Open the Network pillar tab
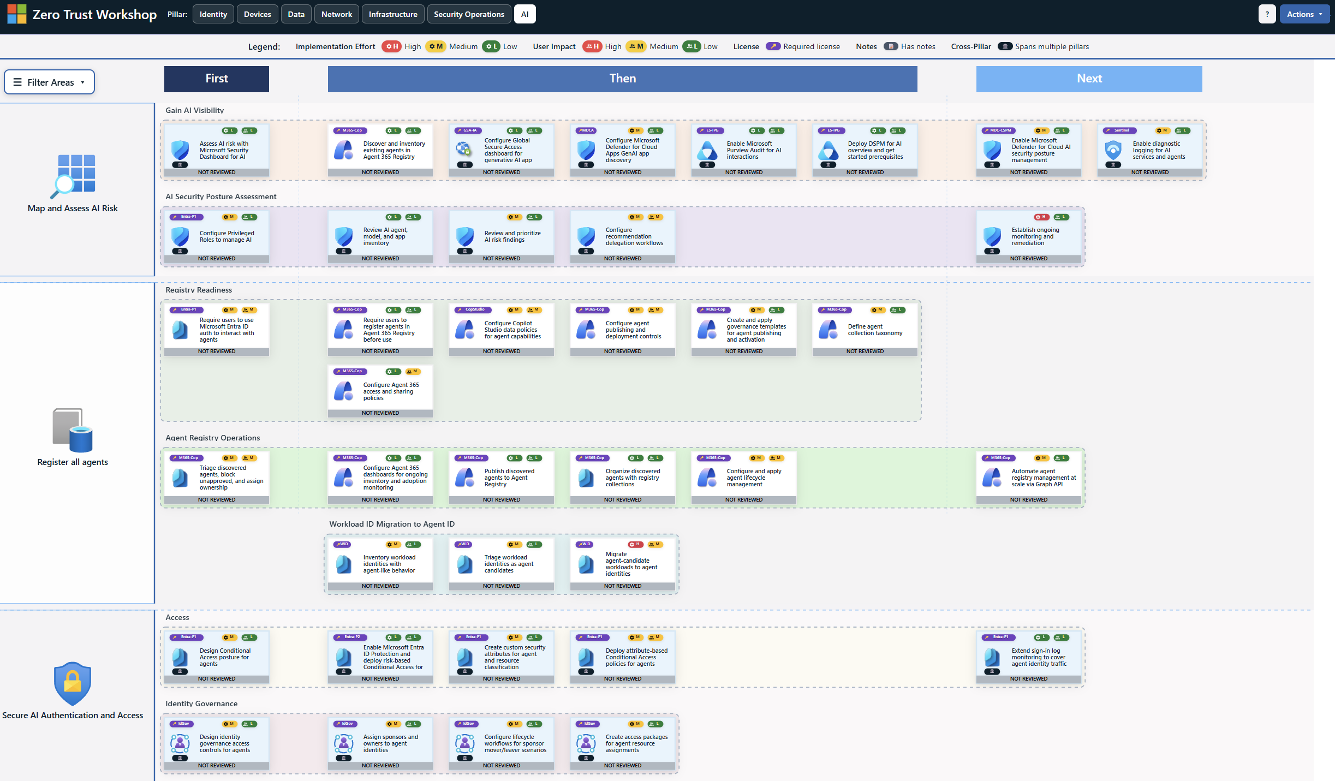1335x781 pixels. pyautogui.click(x=336, y=14)
